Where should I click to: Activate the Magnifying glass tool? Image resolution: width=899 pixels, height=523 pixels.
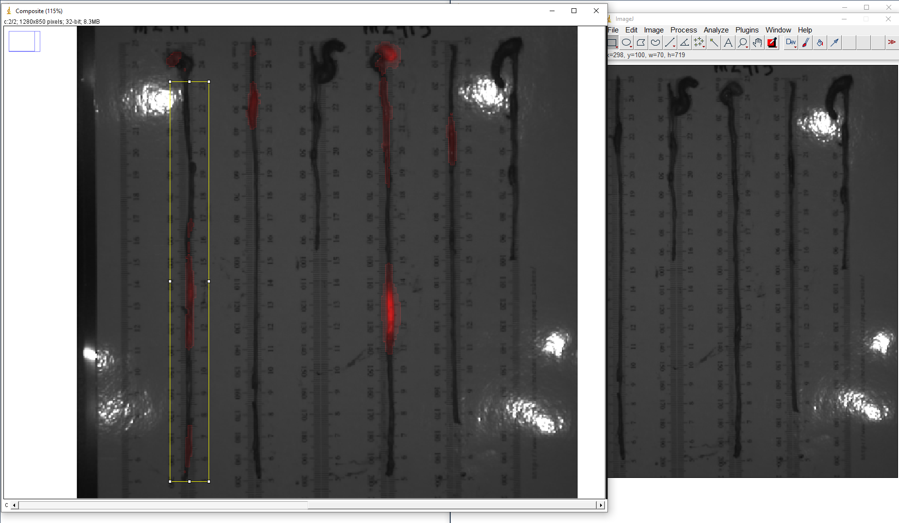[x=743, y=43]
